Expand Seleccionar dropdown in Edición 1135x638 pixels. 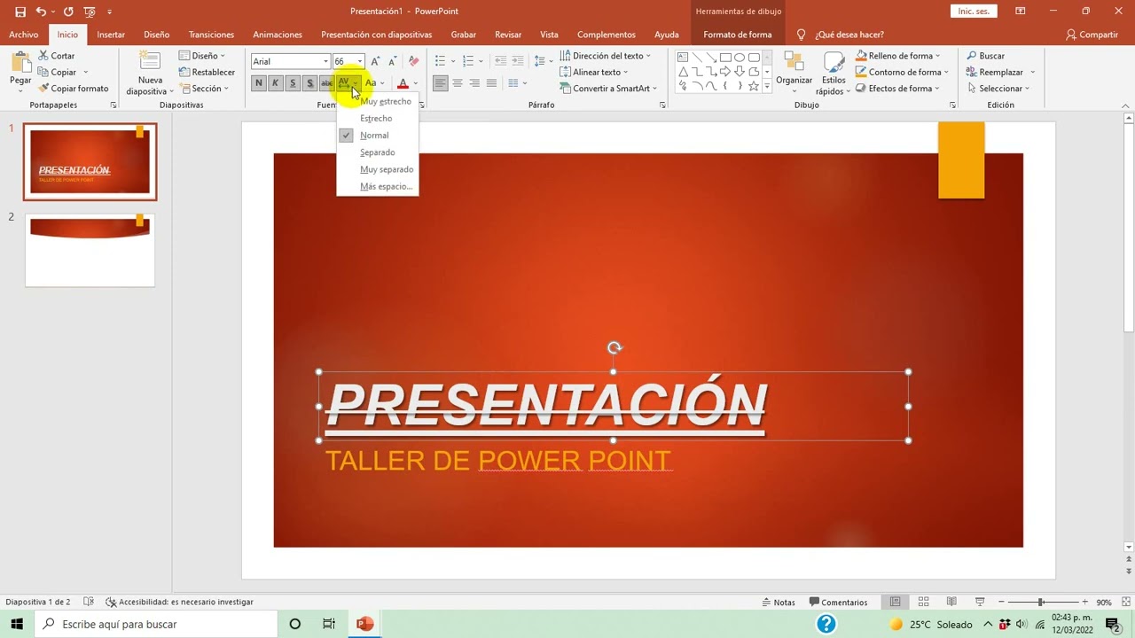pos(998,89)
